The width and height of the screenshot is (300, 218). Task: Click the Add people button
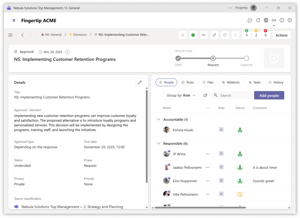269,95
